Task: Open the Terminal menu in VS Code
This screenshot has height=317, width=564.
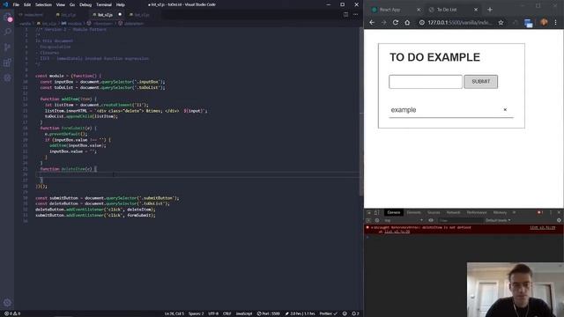Action: (104, 4)
